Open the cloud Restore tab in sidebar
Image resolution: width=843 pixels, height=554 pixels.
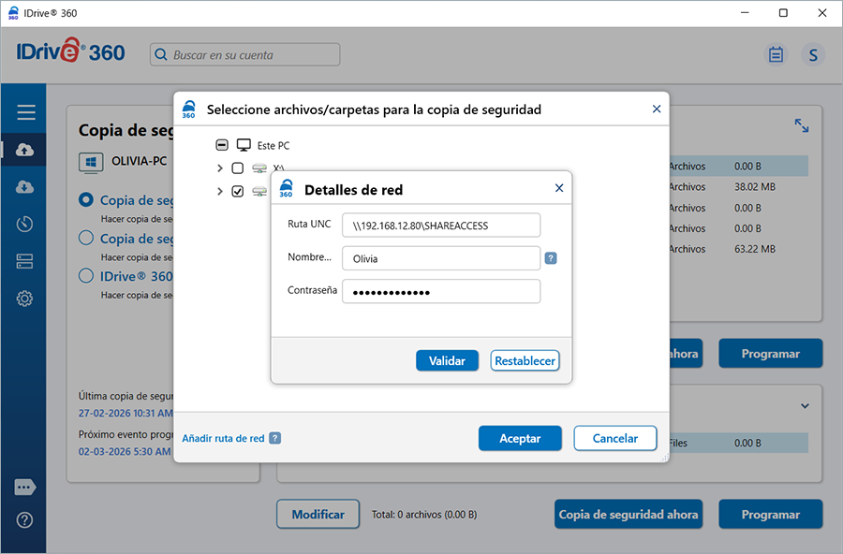click(x=24, y=187)
